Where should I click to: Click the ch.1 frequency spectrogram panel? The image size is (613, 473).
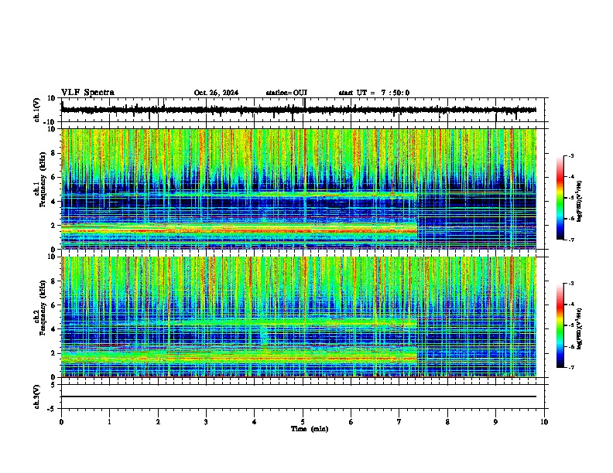click(x=299, y=189)
